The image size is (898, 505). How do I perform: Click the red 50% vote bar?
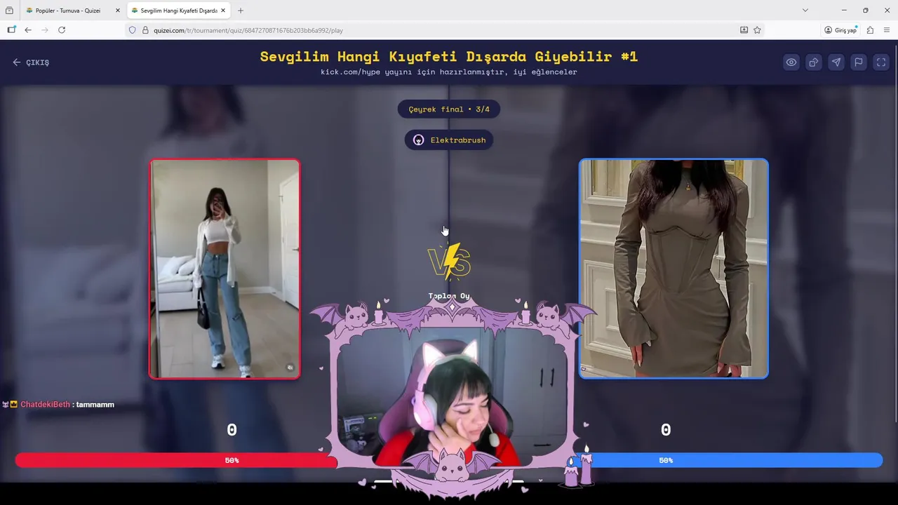coord(175,460)
